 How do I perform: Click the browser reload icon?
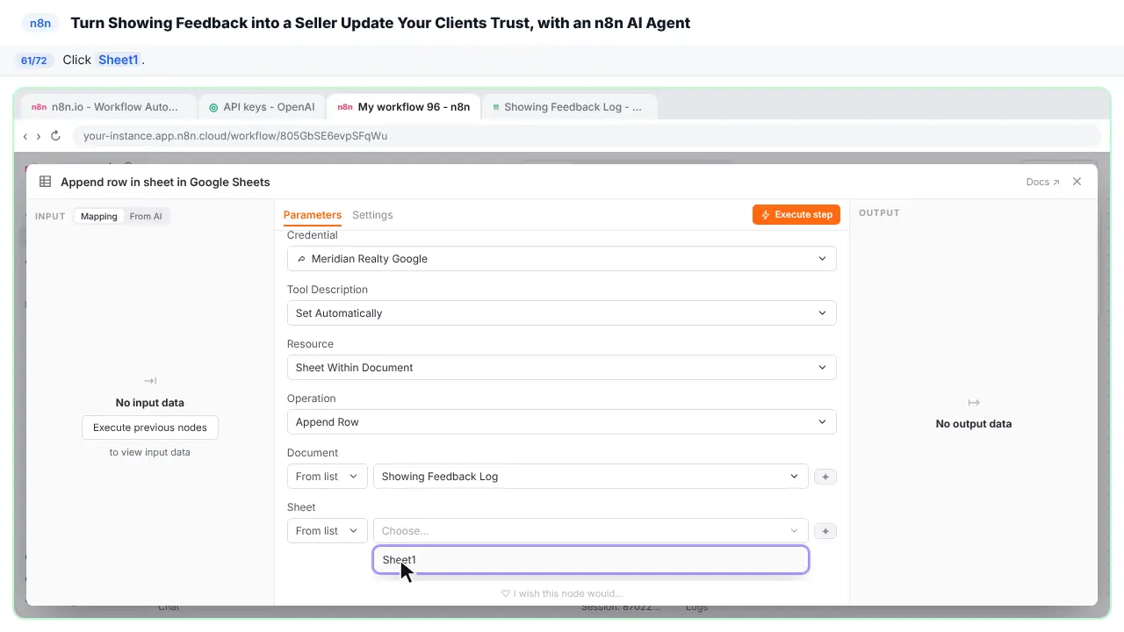click(55, 136)
